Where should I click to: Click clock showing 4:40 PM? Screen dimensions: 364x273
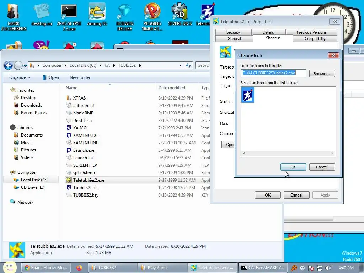(x=346, y=268)
